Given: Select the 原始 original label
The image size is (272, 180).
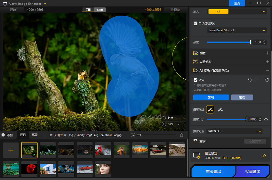Looking at the screenshot, I should (13, 10).
